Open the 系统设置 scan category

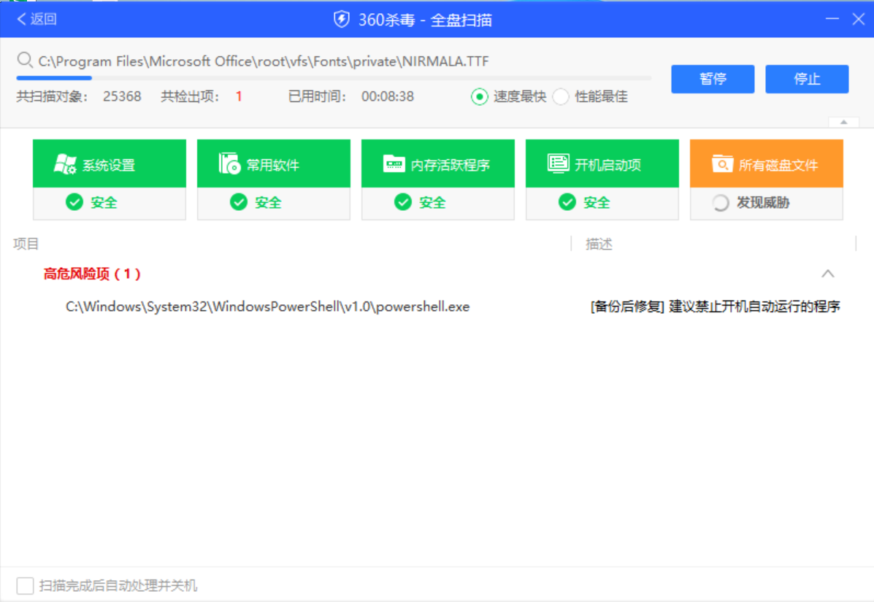coord(110,163)
